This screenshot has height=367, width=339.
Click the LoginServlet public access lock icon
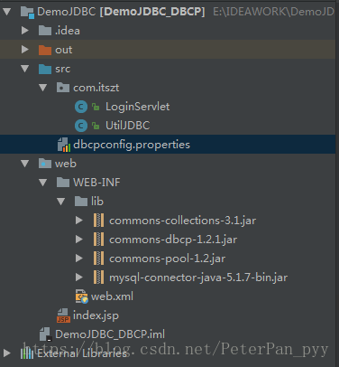coord(96,107)
